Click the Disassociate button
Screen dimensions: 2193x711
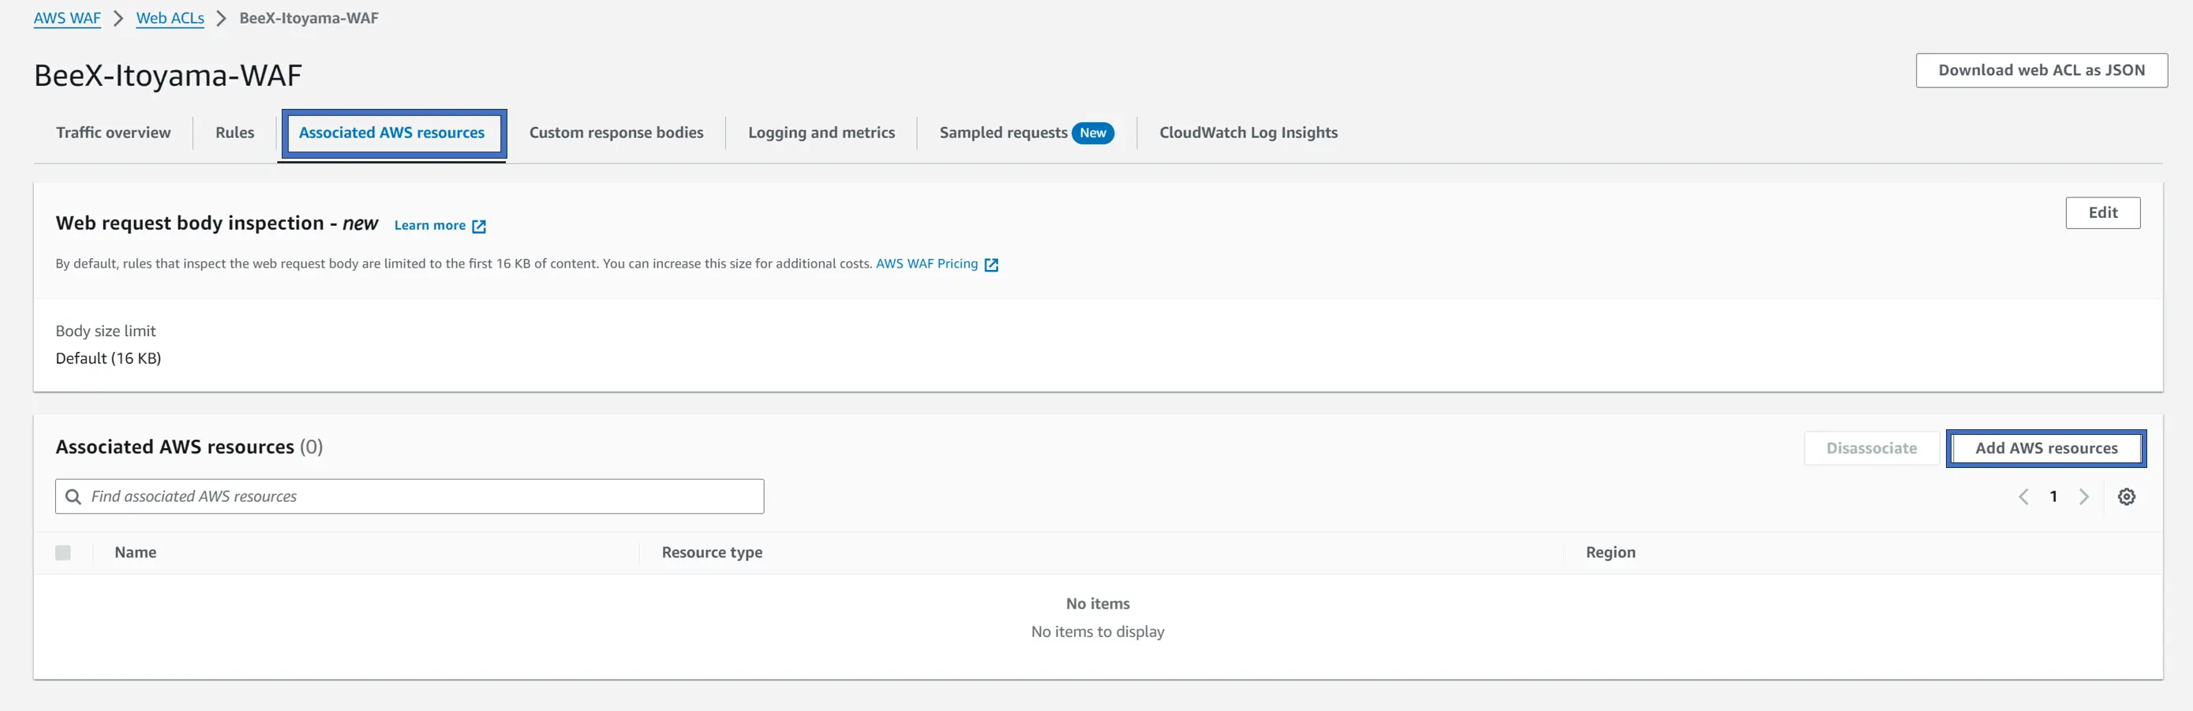[x=1871, y=449]
